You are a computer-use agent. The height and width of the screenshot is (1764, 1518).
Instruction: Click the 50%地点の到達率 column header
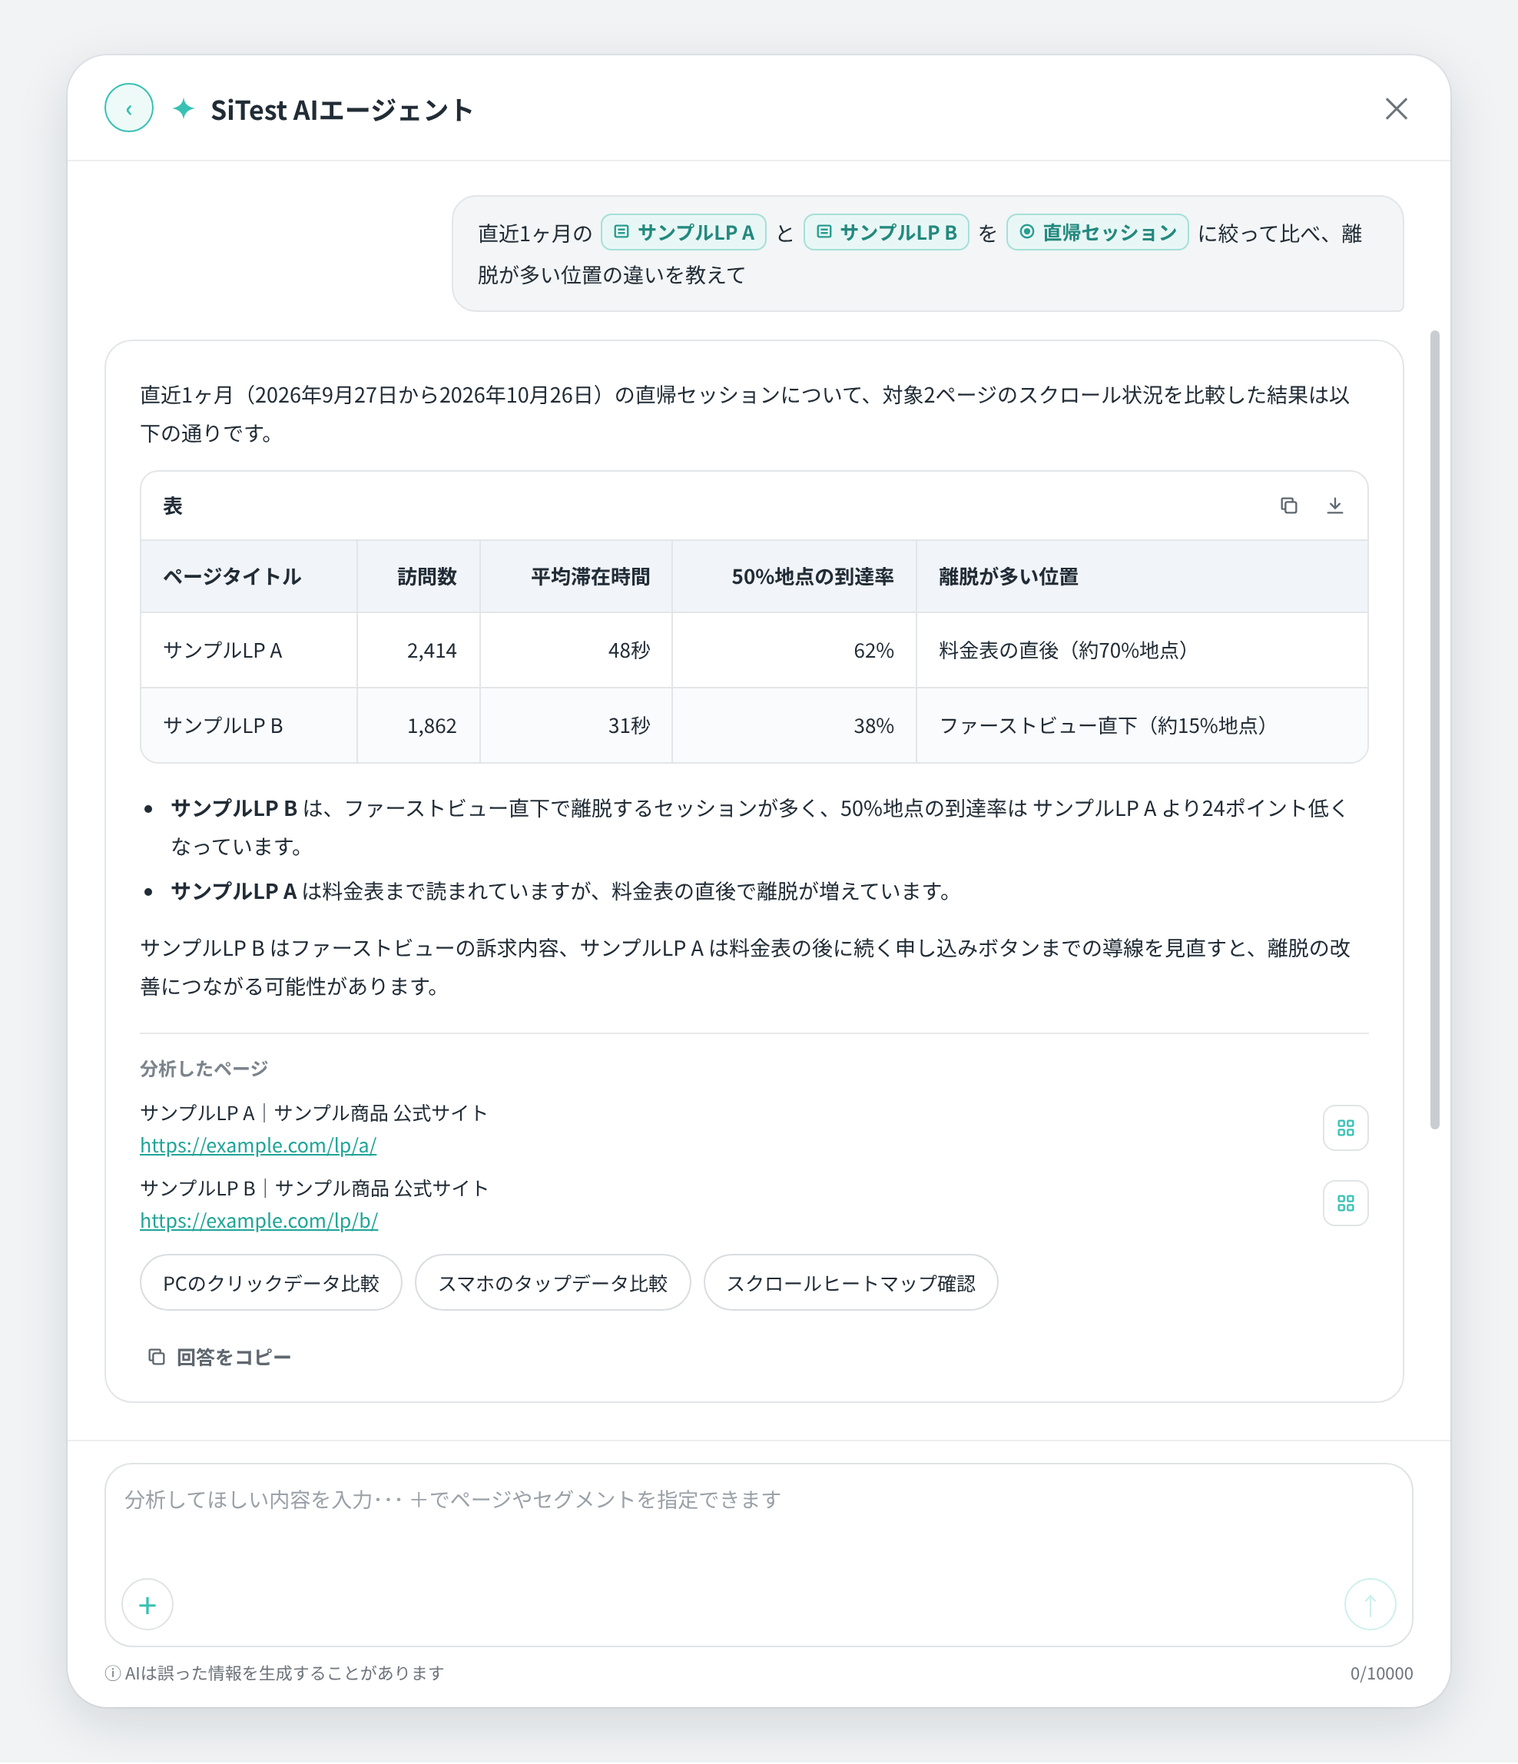tap(794, 576)
